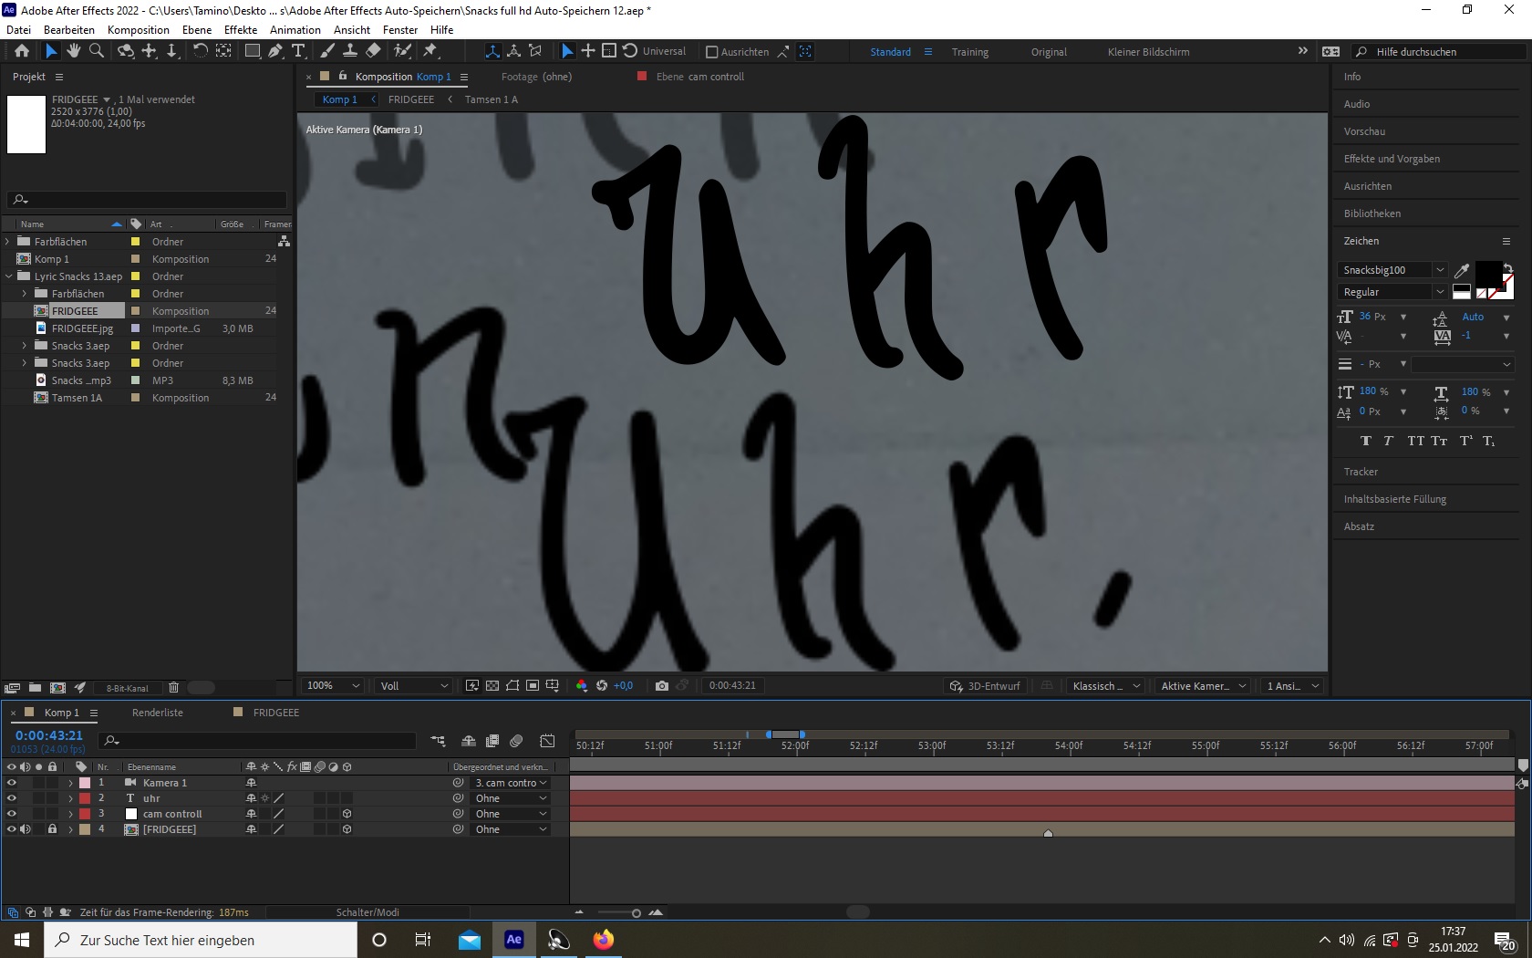
Task: Click the text fill color swatch
Action: click(1488, 274)
